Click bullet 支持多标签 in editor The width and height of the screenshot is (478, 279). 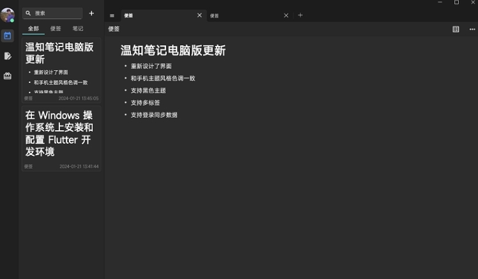pos(145,103)
